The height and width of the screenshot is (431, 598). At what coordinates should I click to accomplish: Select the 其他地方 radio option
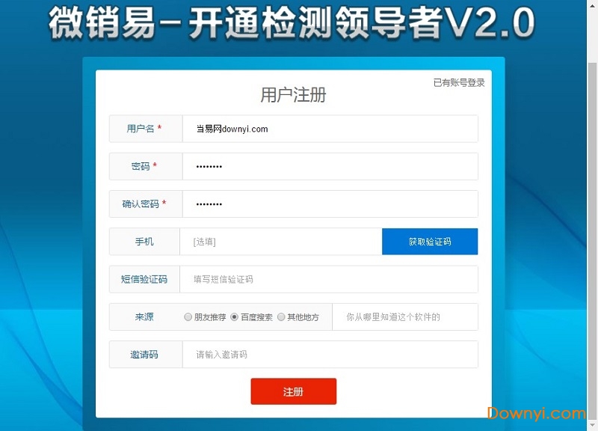tap(281, 317)
